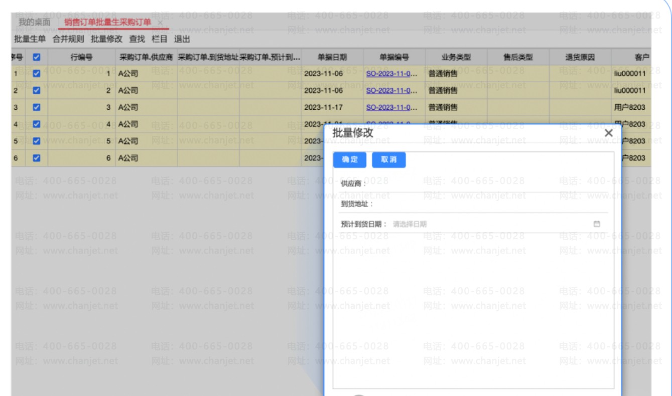The image size is (672, 396).
Task: Uncheck the checkbox for row 1
Action: point(36,74)
